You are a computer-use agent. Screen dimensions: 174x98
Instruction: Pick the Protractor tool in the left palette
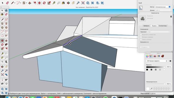click(x=2, y=58)
